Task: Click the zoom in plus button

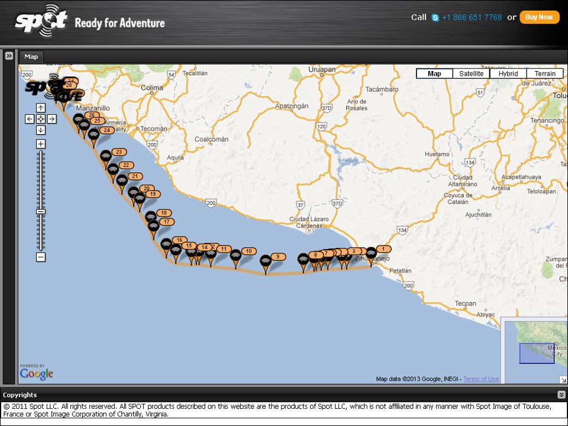Action: [x=40, y=144]
